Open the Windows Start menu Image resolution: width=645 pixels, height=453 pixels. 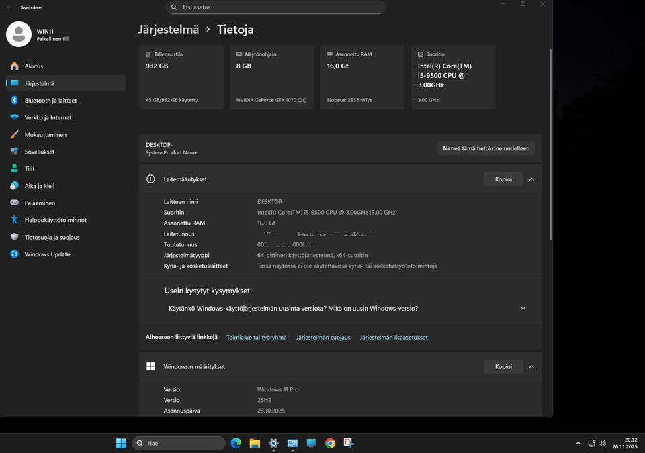pos(121,443)
